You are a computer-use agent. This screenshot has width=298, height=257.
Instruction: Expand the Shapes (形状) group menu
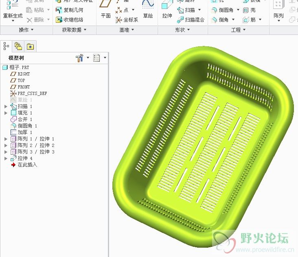pos(182,30)
